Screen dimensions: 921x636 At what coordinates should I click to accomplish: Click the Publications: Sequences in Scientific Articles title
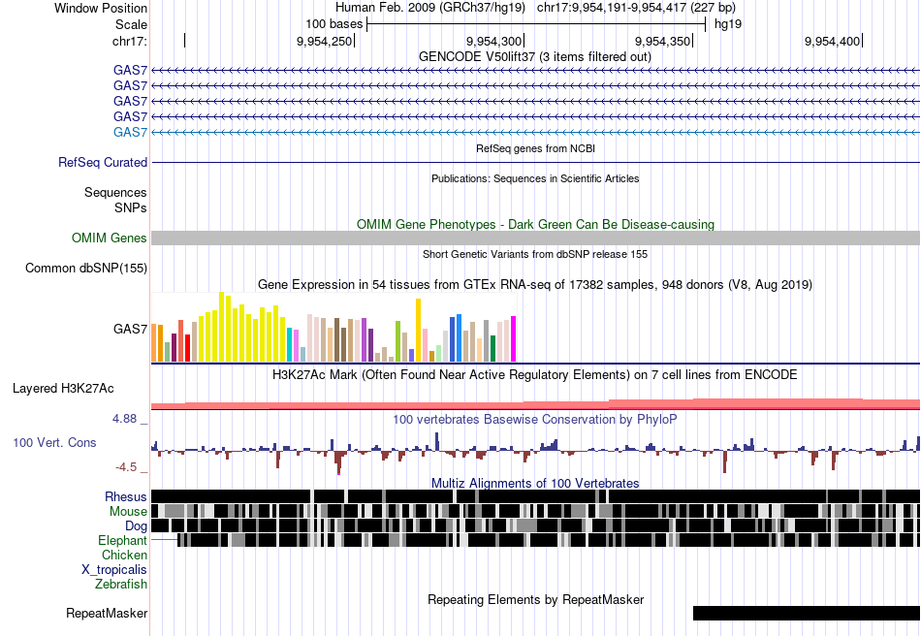point(535,178)
